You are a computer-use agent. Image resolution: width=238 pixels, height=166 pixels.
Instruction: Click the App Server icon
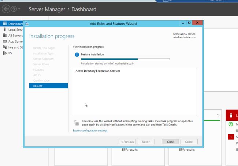5,41
